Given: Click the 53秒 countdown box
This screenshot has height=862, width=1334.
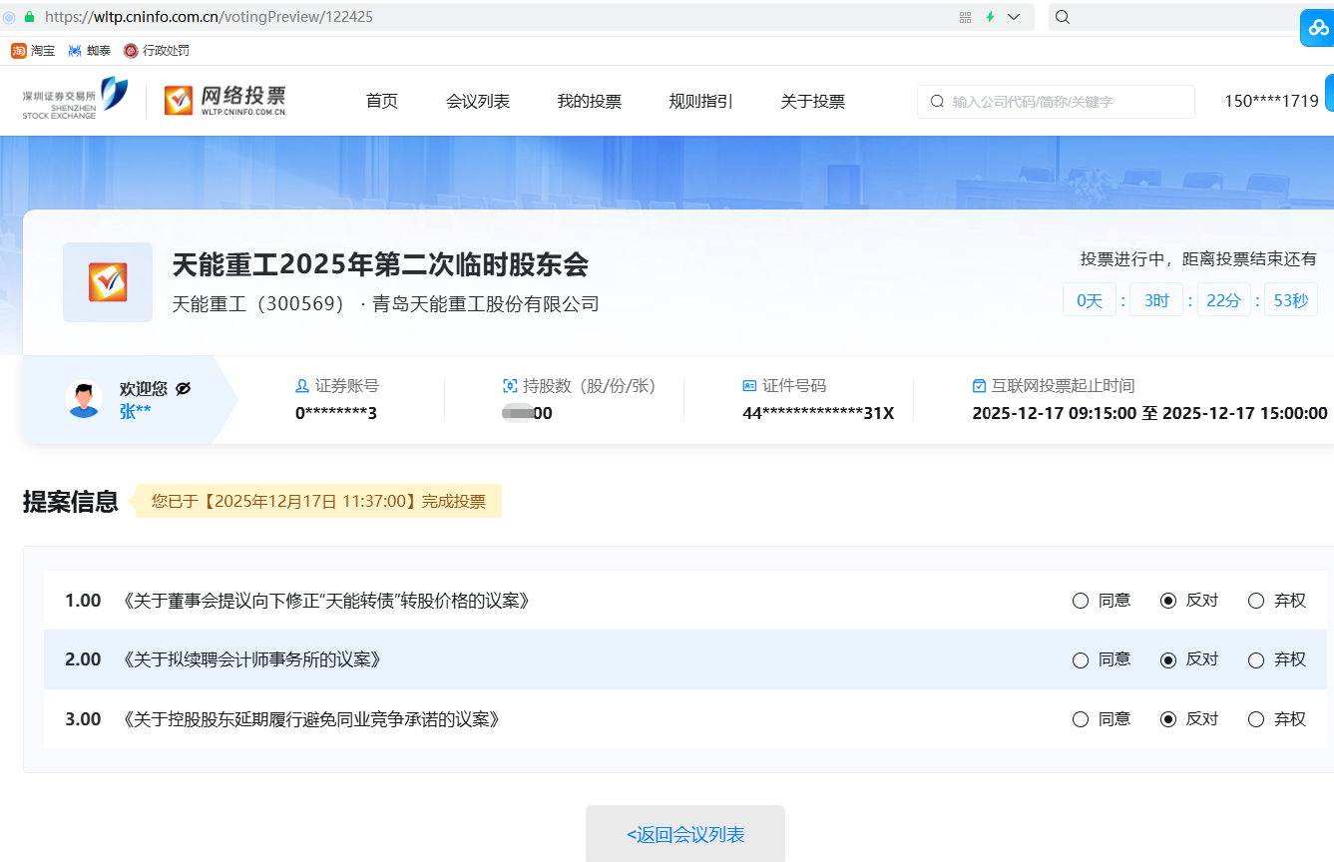Looking at the screenshot, I should [x=1291, y=300].
